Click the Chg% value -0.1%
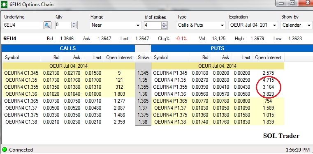This screenshot has height=154, width=313. coord(181,39)
